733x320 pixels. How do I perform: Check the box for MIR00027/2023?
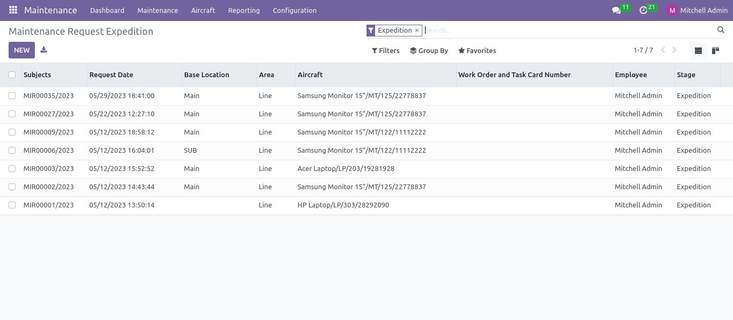pos(12,114)
